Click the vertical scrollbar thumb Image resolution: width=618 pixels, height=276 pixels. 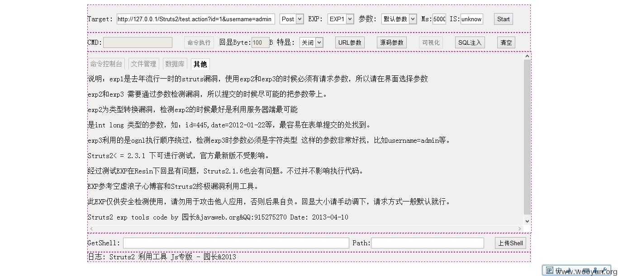tap(527, 137)
